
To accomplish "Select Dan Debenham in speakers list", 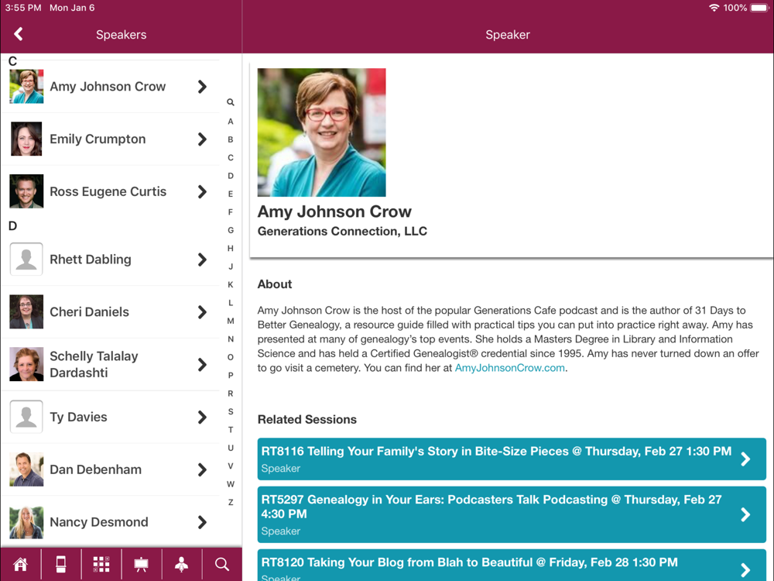I will pyautogui.click(x=111, y=469).
